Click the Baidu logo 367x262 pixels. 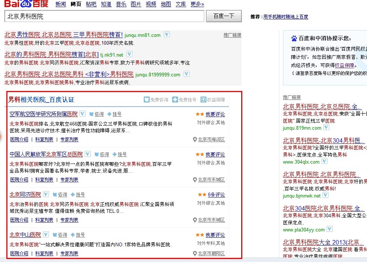coord(26,3)
